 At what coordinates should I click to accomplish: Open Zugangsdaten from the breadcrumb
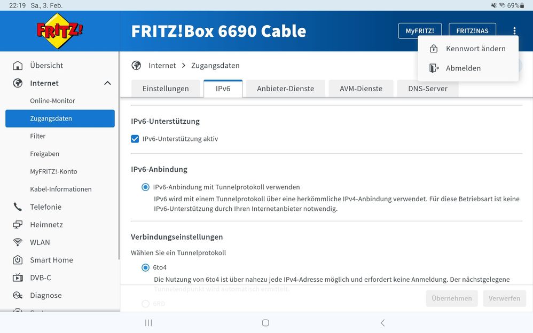[x=215, y=65]
